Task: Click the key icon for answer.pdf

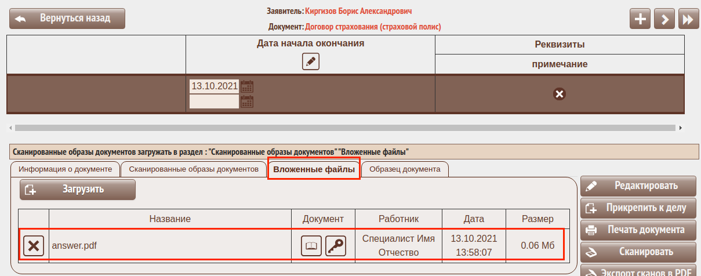Action: click(335, 246)
